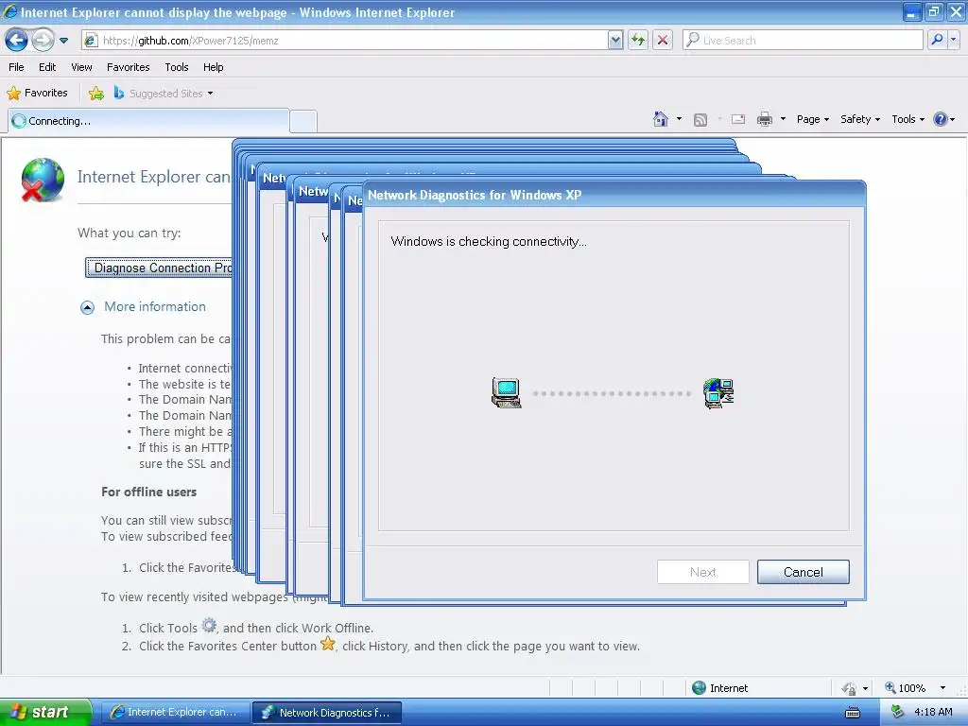Click the disabled Next button
The height and width of the screenshot is (726, 968).
pos(703,572)
